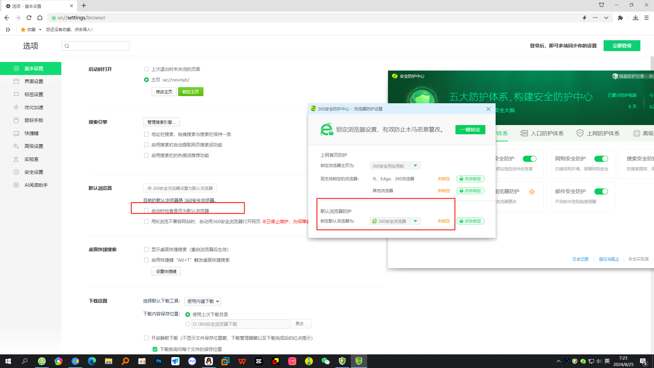The height and width of the screenshot is (368, 654).
Task: Toggle 网购安全防护 switch off
Action: click(601, 159)
